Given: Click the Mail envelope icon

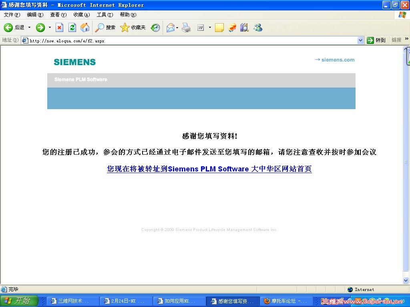Looking at the screenshot, I should click(171, 28).
